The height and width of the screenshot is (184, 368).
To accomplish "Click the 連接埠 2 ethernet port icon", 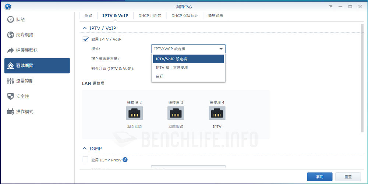I will pos(134,113).
